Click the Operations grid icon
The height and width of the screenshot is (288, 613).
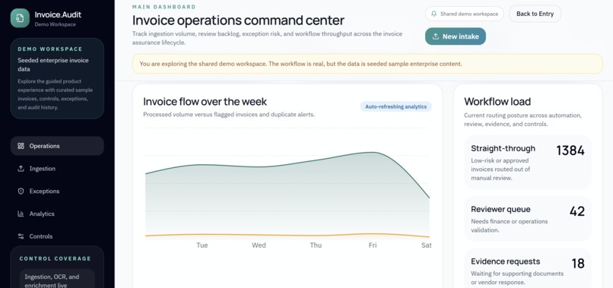coord(21,146)
